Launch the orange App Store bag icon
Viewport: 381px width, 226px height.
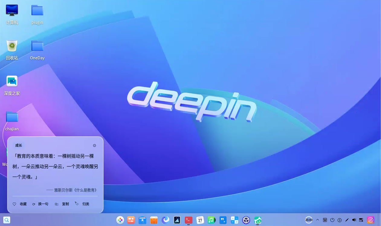(154, 220)
